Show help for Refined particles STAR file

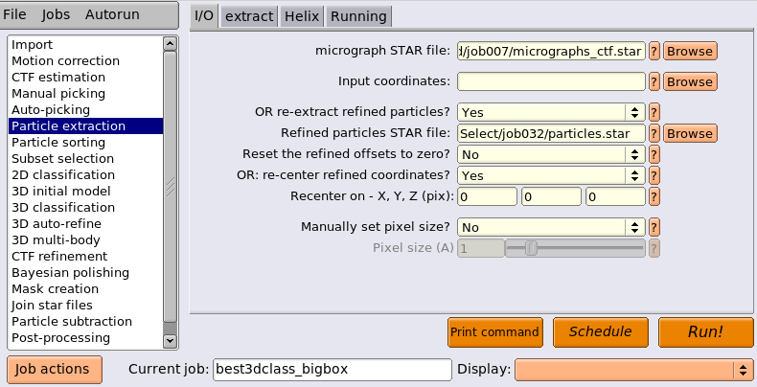[x=654, y=134]
